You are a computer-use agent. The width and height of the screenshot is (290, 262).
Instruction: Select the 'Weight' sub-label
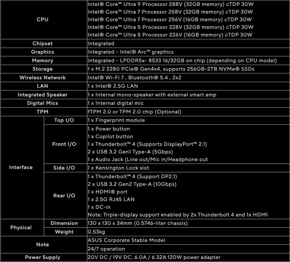pyautogui.click(x=64, y=232)
